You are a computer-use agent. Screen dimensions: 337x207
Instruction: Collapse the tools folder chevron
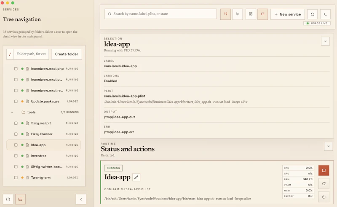tap(12, 112)
